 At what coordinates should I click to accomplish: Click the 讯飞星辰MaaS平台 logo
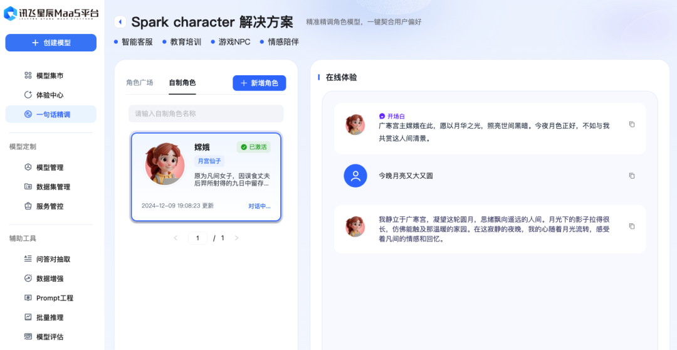51,13
